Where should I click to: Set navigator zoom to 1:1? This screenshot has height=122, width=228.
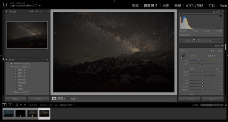(41, 11)
